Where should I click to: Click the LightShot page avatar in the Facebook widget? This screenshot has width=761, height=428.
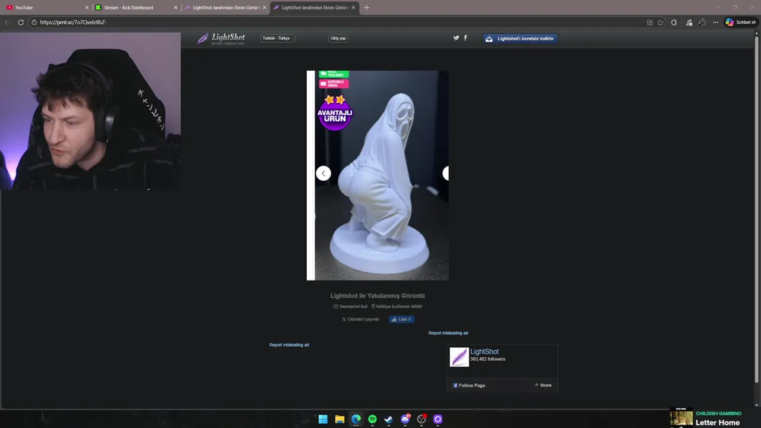point(459,357)
